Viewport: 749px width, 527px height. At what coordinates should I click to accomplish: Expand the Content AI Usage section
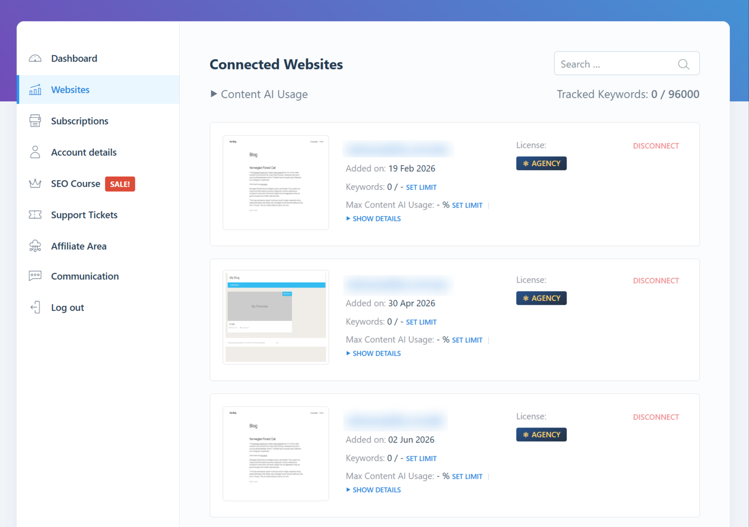pos(259,94)
